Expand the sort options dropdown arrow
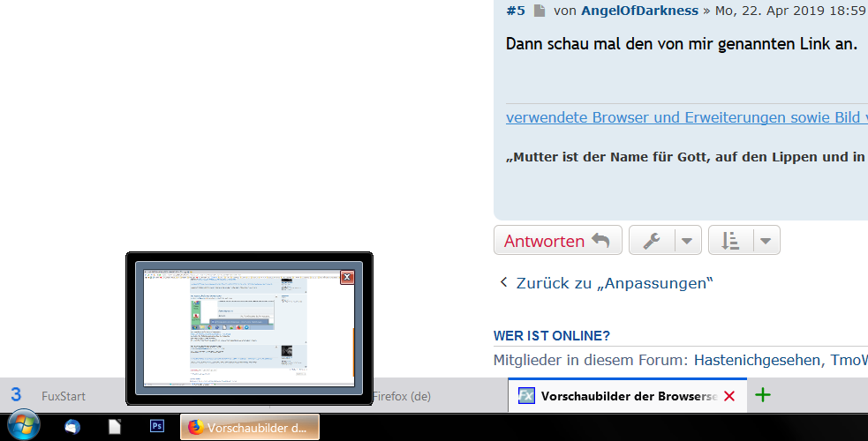The height and width of the screenshot is (441, 868). pyautogui.click(x=766, y=241)
